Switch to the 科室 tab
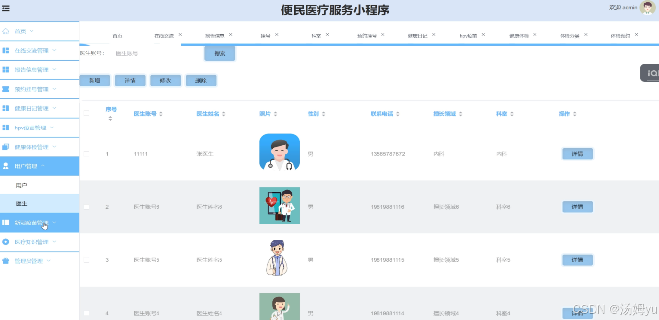 pyautogui.click(x=316, y=36)
